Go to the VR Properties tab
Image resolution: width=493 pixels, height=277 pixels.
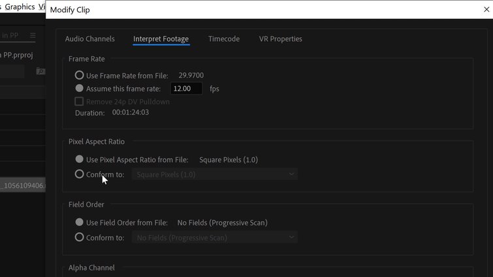[x=280, y=39]
